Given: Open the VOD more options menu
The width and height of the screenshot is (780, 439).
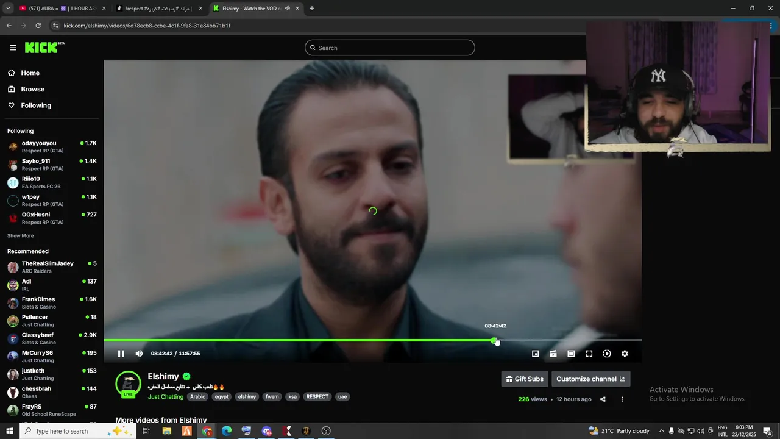Looking at the screenshot, I should (622, 399).
